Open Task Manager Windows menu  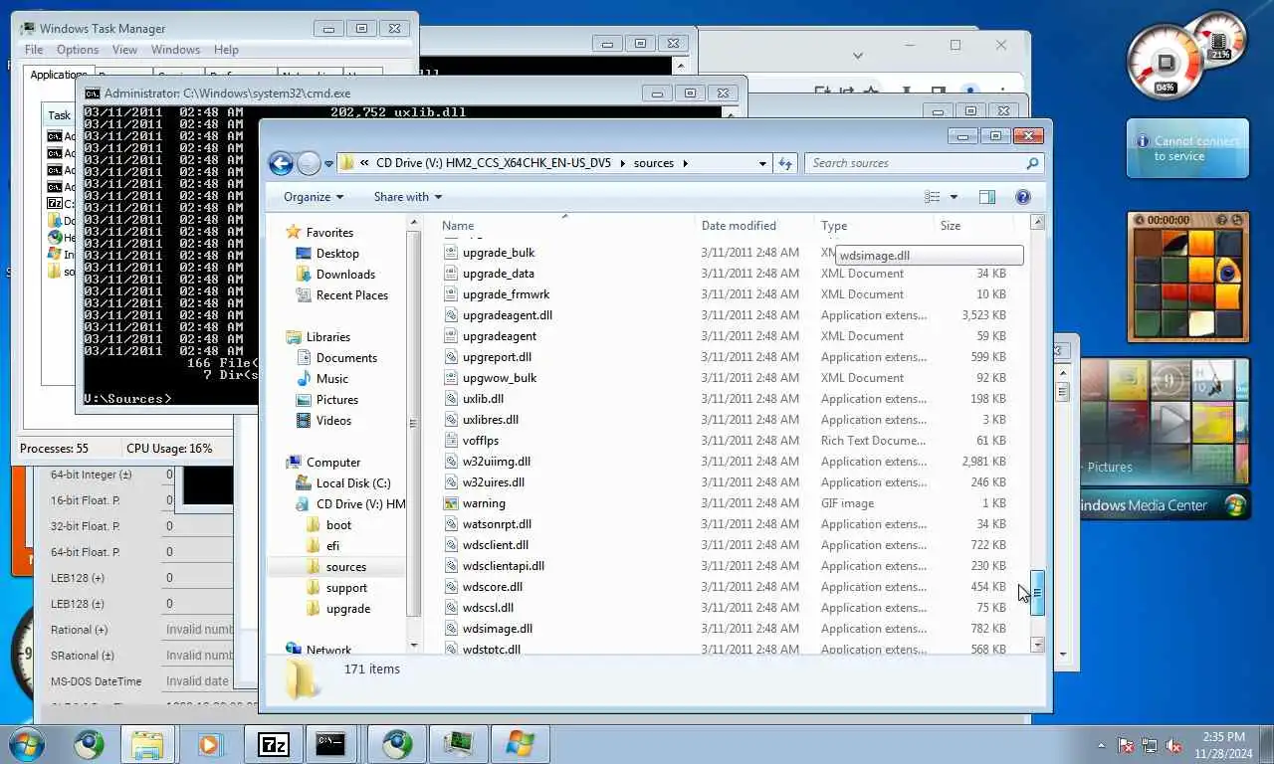click(176, 50)
